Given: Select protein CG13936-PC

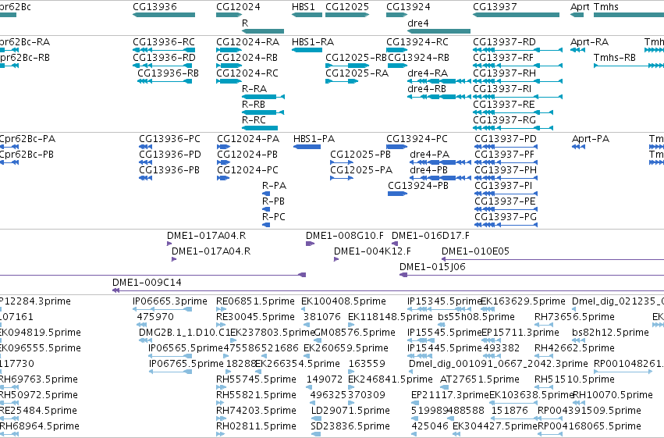Looking at the screenshot, I should tap(169, 139).
